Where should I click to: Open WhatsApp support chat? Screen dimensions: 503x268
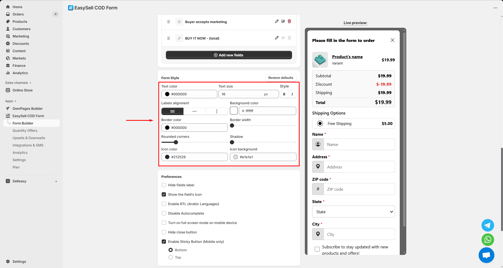coord(488,239)
